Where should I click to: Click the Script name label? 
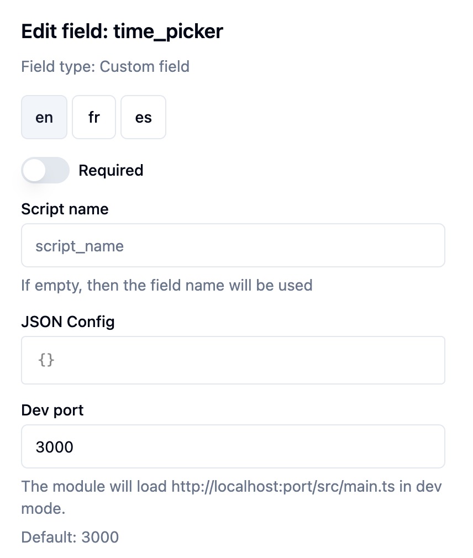(65, 209)
